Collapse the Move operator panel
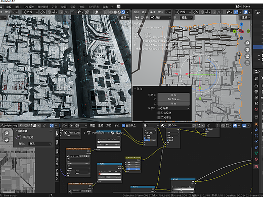 click(x=135, y=88)
